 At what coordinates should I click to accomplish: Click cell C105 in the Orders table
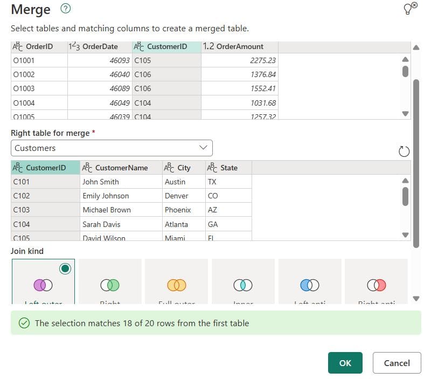click(x=166, y=60)
